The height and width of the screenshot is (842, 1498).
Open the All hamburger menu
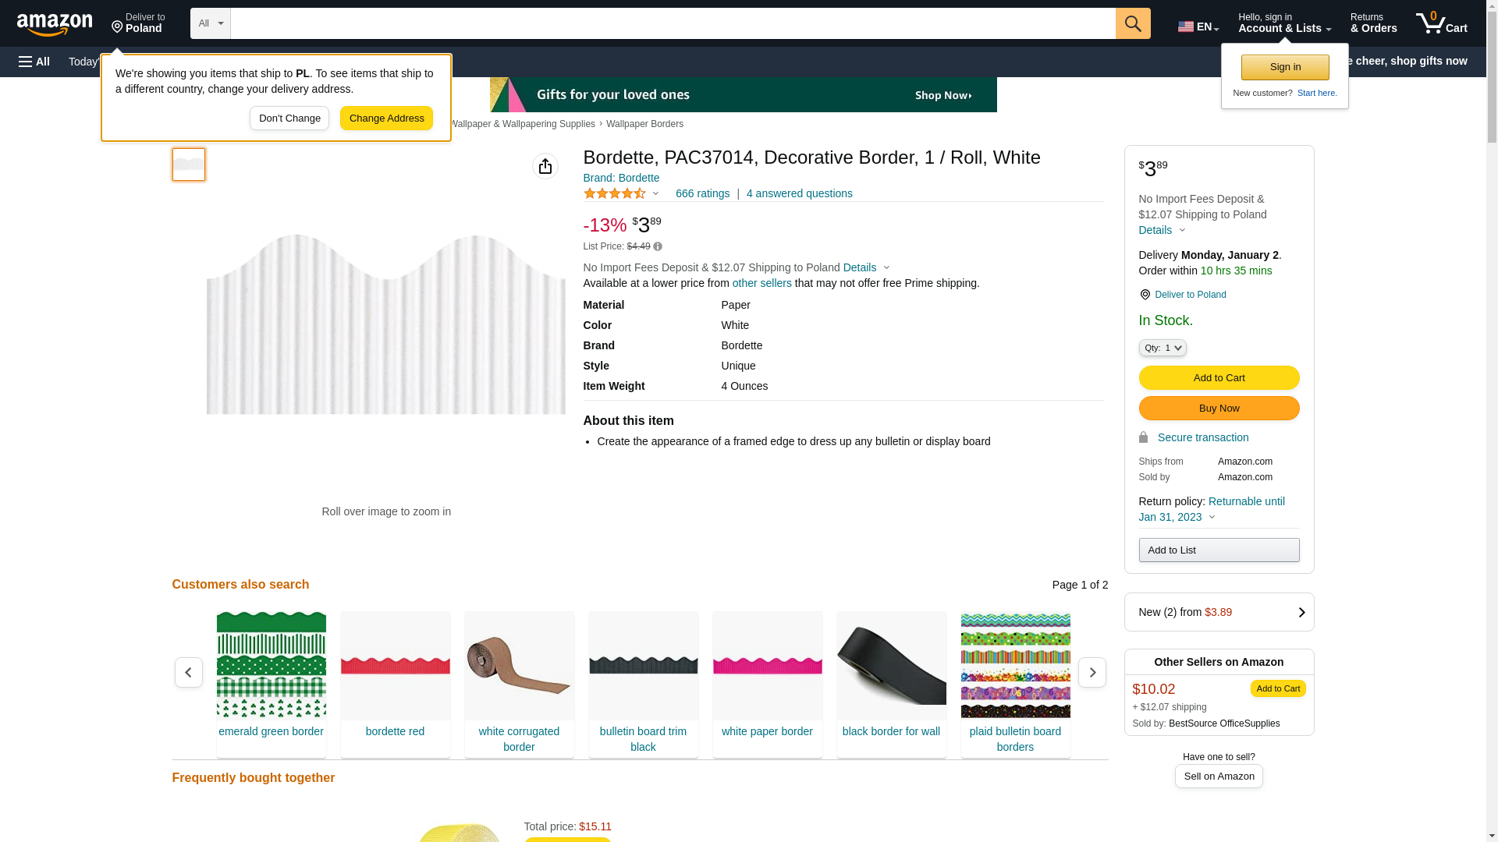pyautogui.click(x=34, y=62)
